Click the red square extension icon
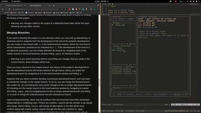 (76, 9)
